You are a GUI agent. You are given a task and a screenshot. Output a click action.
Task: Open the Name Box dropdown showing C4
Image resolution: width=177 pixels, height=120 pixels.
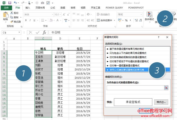pos(19,32)
